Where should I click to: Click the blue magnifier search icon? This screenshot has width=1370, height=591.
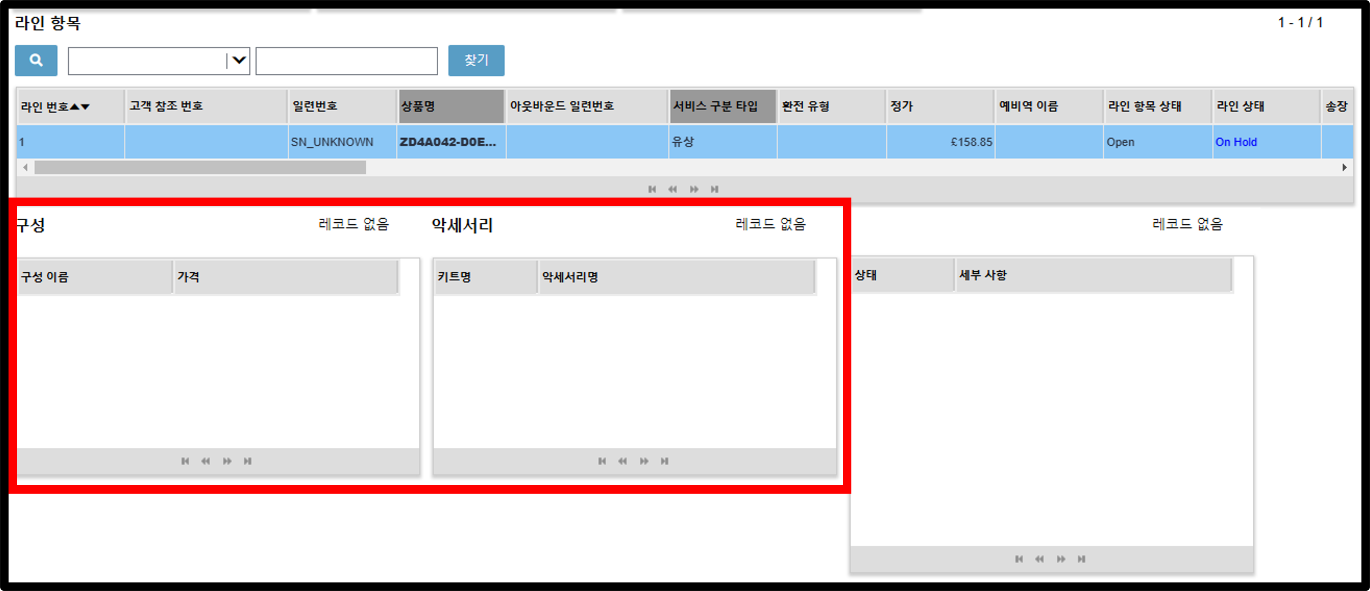tap(36, 60)
